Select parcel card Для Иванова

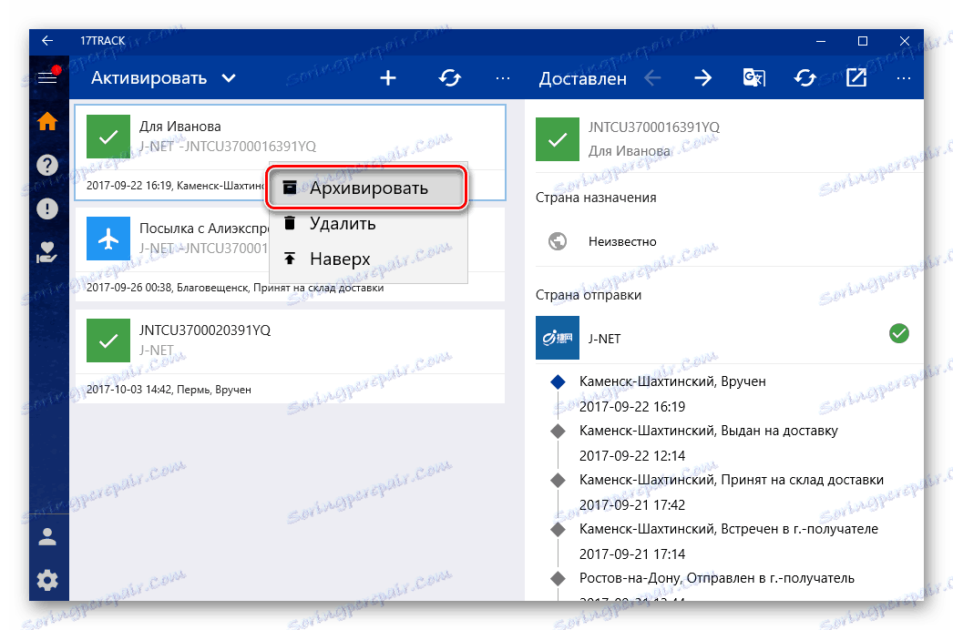[290, 152]
